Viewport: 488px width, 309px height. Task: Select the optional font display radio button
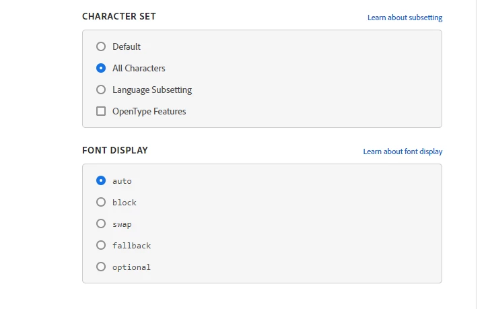coord(101,267)
